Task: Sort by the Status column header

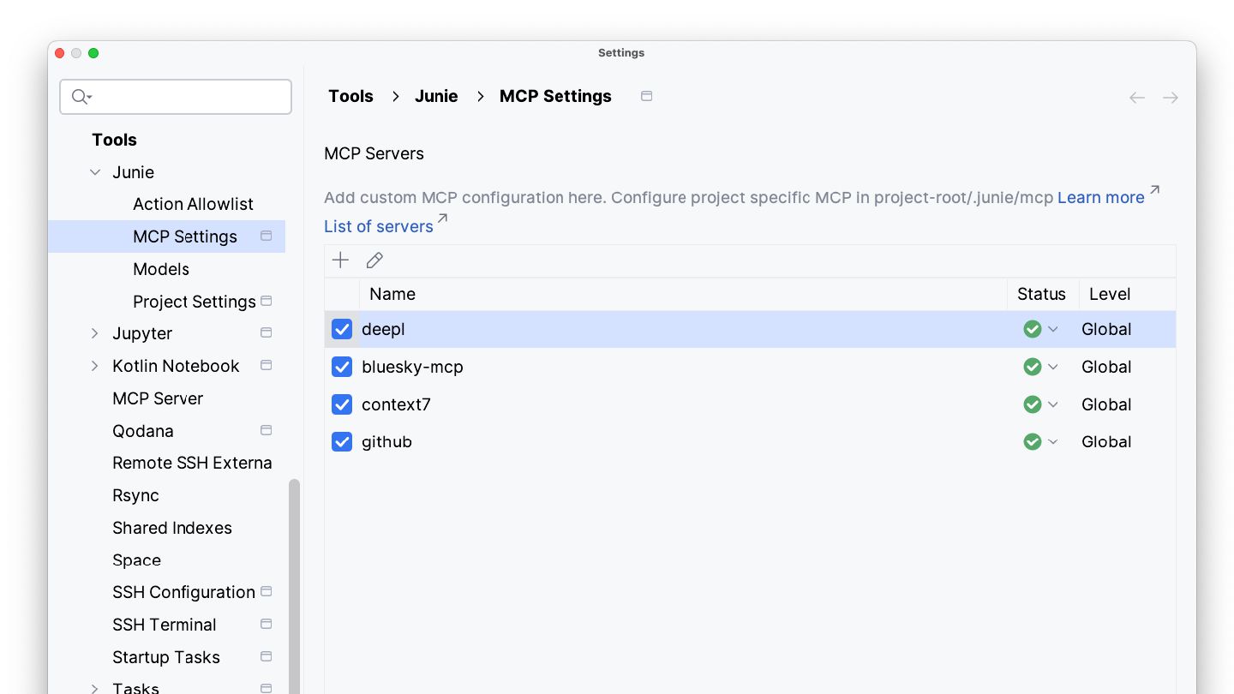Action: (1042, 294)
